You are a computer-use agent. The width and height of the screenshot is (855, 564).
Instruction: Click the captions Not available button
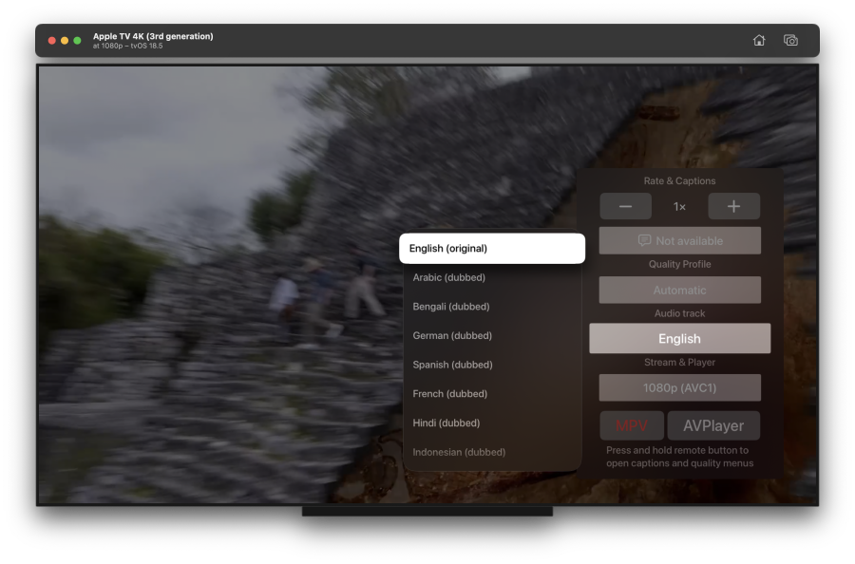point(679,241)
